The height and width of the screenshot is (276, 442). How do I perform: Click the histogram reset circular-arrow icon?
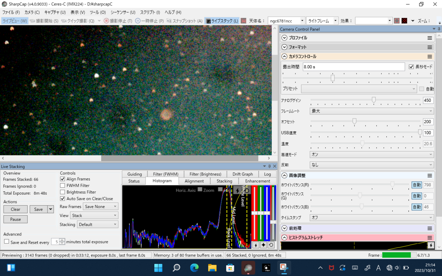tap(271, 245)
